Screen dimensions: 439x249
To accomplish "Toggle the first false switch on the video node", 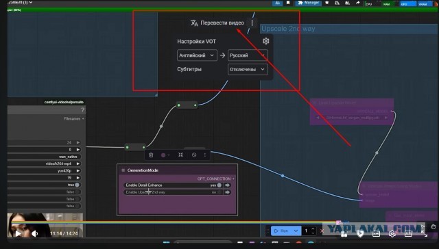I will [77, 192].
